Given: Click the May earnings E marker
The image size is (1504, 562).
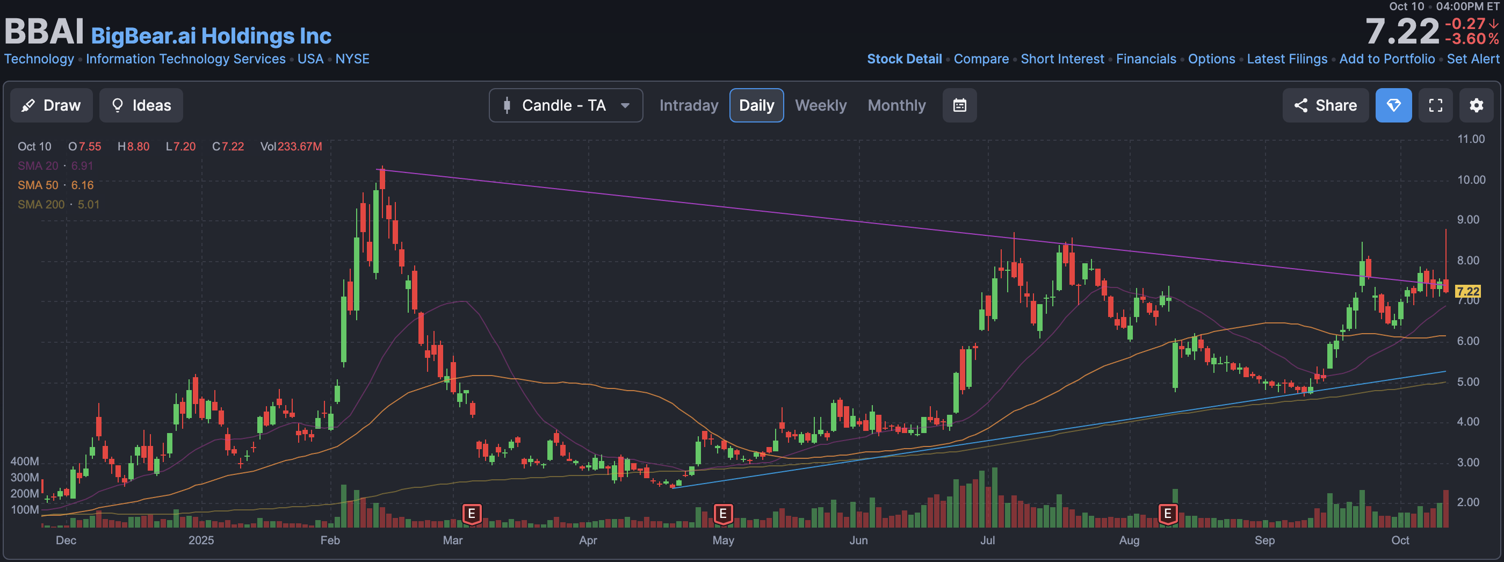Looking at the screenshot, I should coord(722,514).
